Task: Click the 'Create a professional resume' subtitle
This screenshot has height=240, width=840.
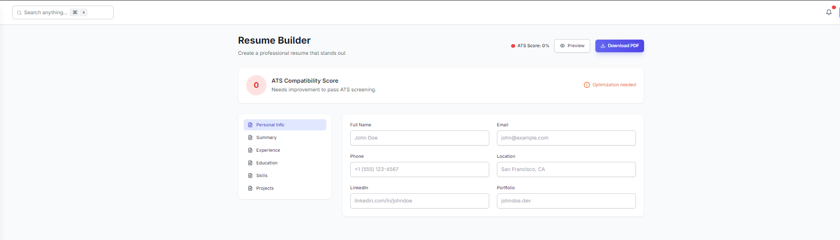Action: 292,53
